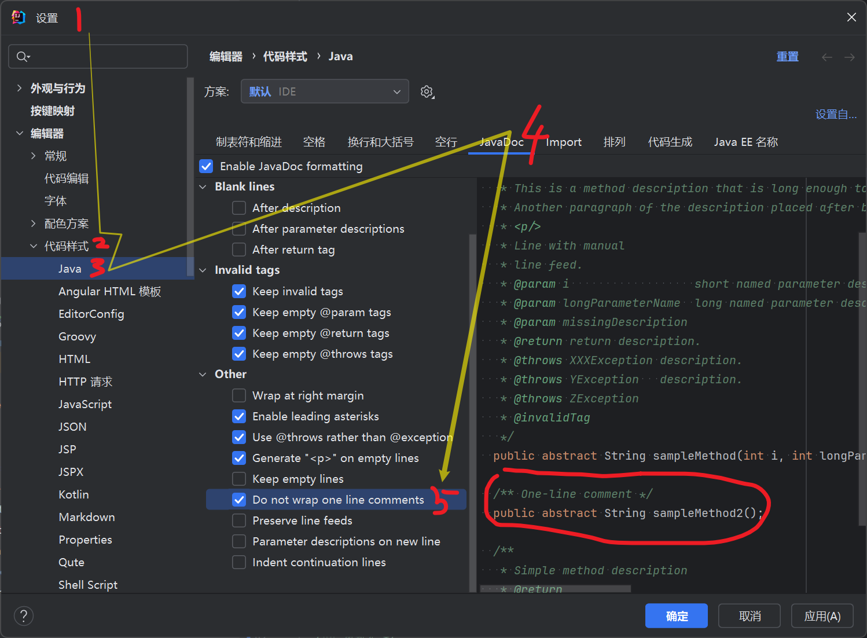Image resolution: width=867 pixels, height=638 pixels.
Task: Close the settings dialog window
Action: (x=851, y=17)
